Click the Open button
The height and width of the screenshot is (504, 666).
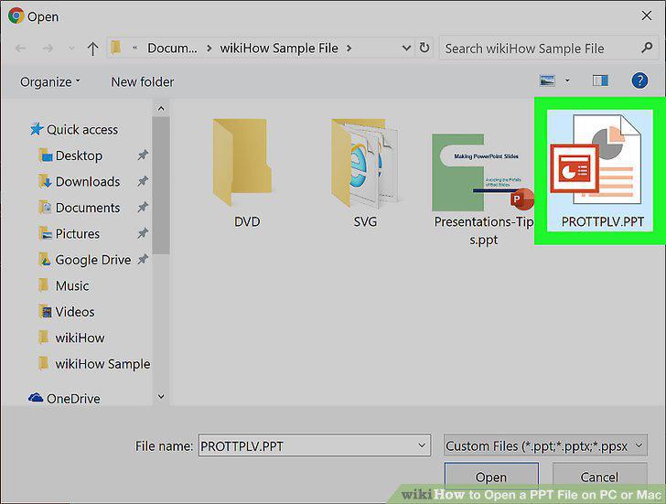(491, 477)
